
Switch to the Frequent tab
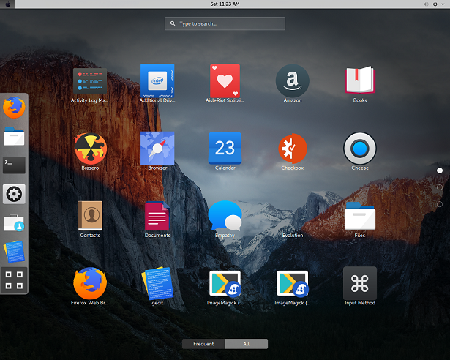coord(203,344)
